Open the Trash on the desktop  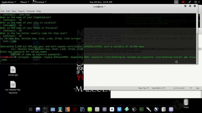(x=186, y=104)
